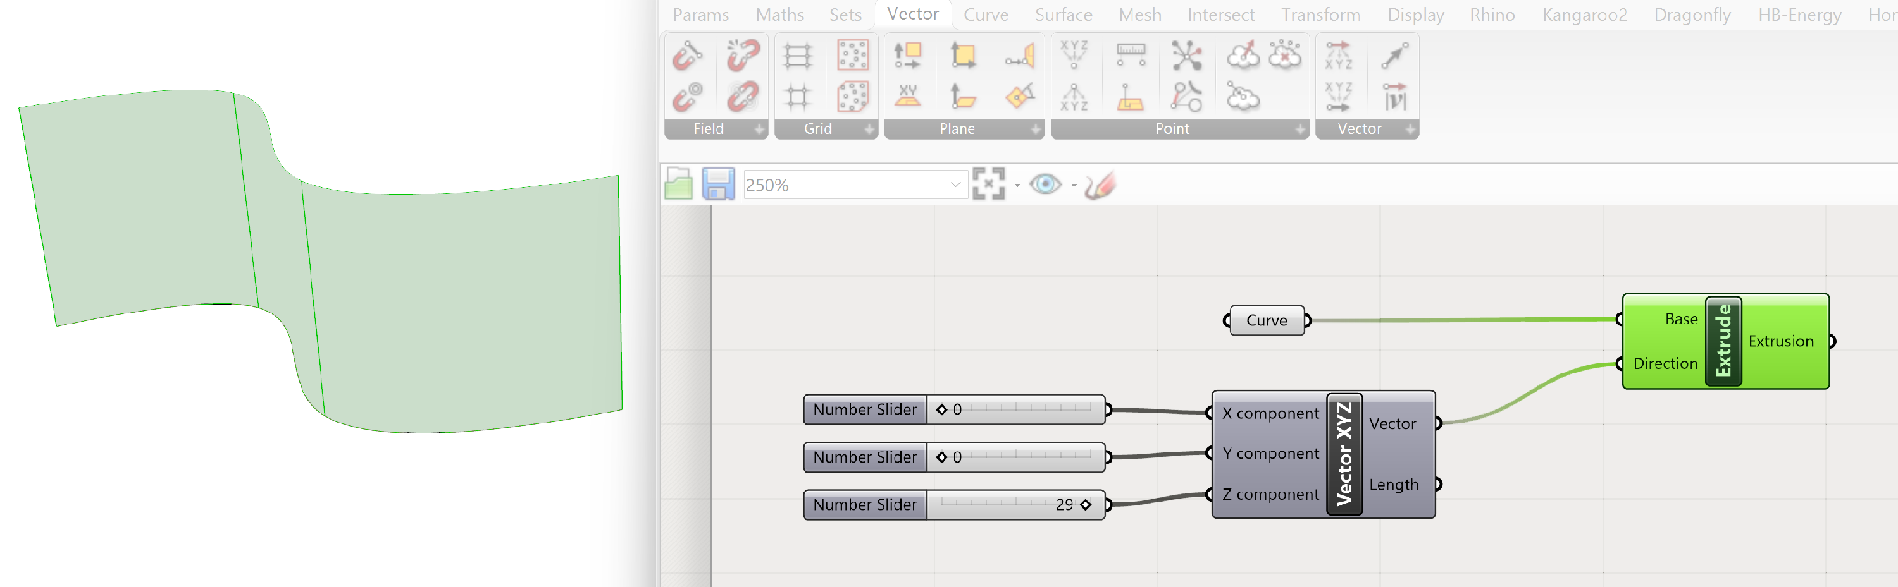Switch to the Transform ribbon tab
The image size is (1898, 587).
(1321, 15)
